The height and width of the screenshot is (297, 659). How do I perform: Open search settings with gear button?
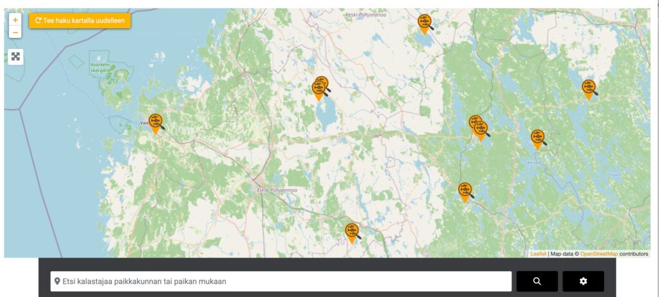[583, 282]
